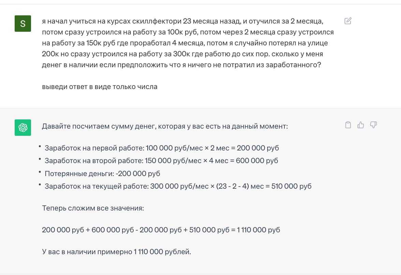The height and width of the screenshot is (275, 401).
Task: Click the bullet "Заработок на второй работе"
Action: (161, 160)
